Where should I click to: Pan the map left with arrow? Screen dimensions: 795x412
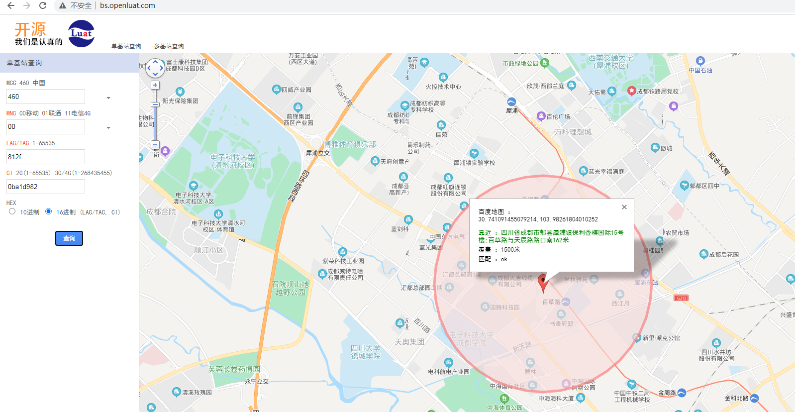pyautogui.click(x=149, y=68)
